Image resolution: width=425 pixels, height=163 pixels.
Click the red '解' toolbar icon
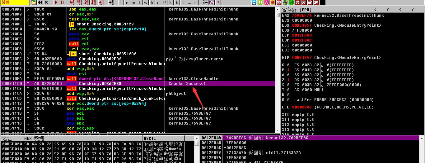[316, 2]
